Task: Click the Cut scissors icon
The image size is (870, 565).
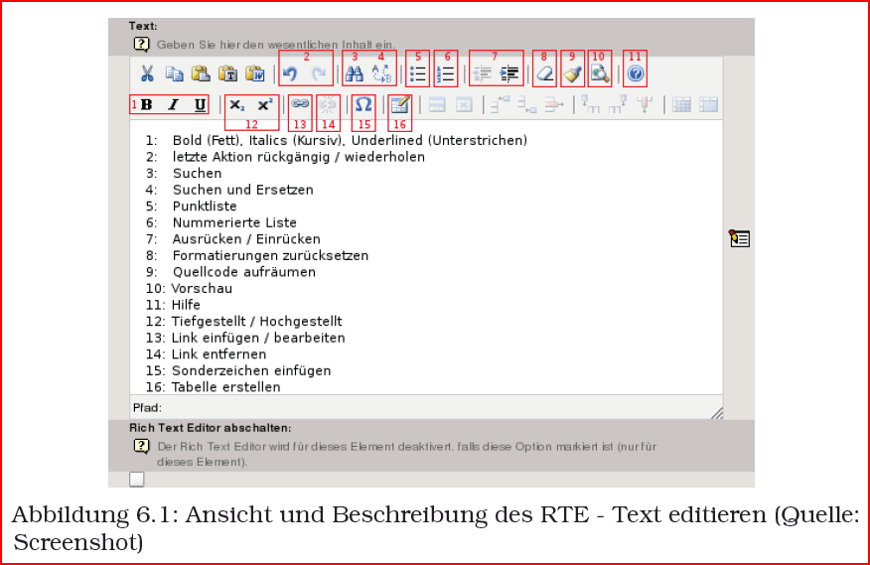Action: [x=147, y=73]
